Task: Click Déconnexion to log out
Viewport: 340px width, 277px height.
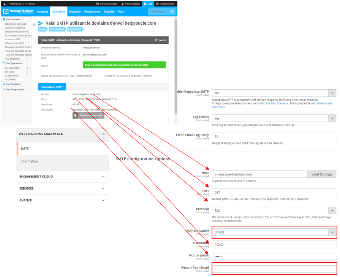Action: click(x=165, y=4)
